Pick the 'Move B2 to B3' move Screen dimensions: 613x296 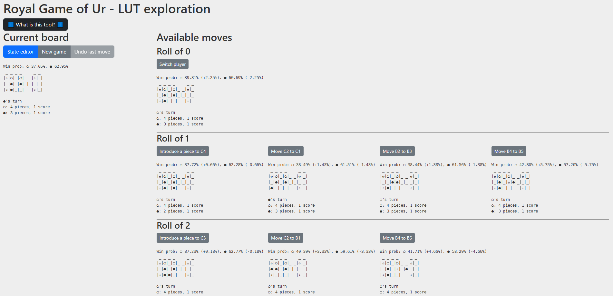(x=397, y=151)
